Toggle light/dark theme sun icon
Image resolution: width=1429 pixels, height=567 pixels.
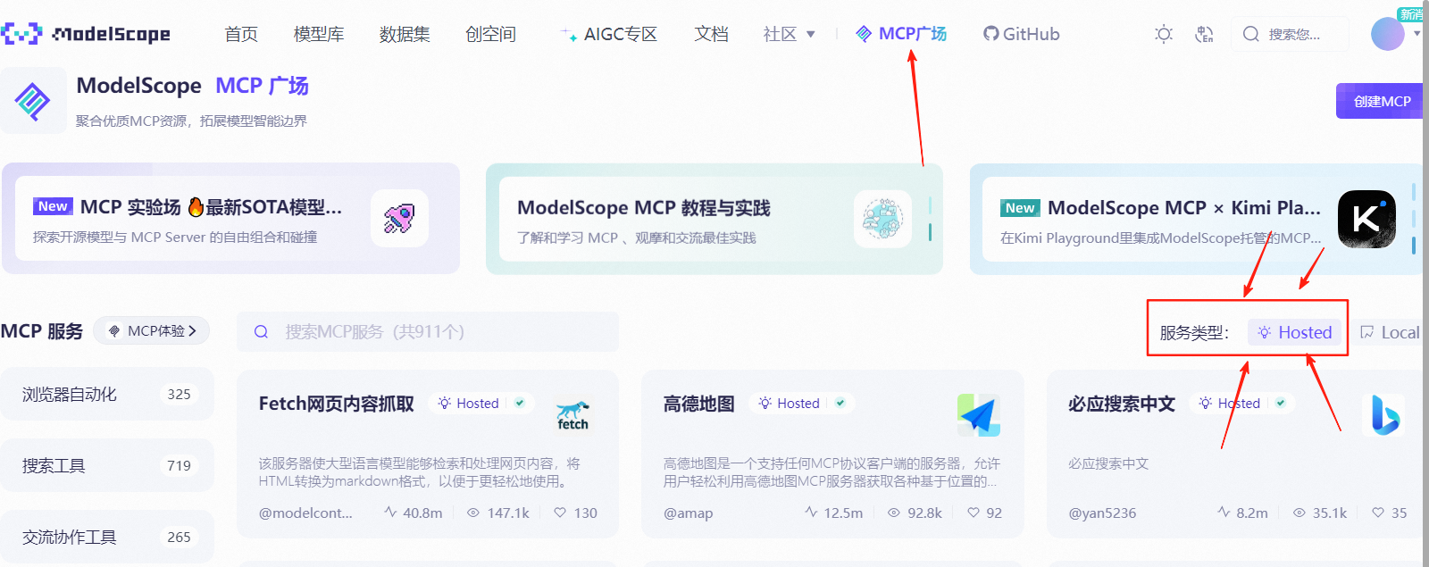[1163, 34]
